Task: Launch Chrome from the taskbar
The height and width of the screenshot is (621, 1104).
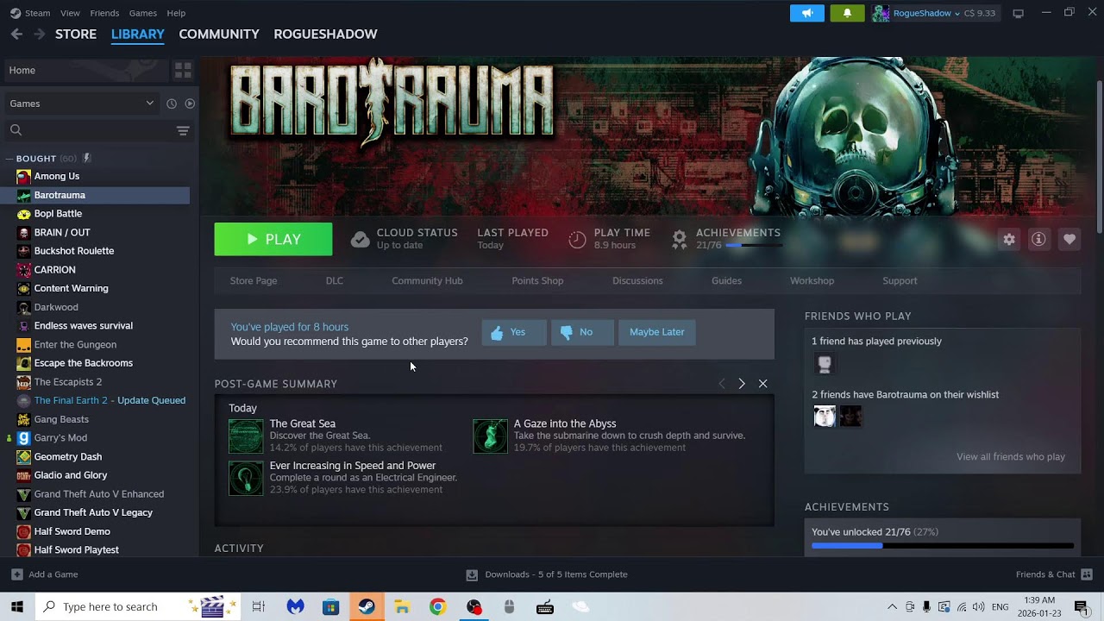Action: 437,606
